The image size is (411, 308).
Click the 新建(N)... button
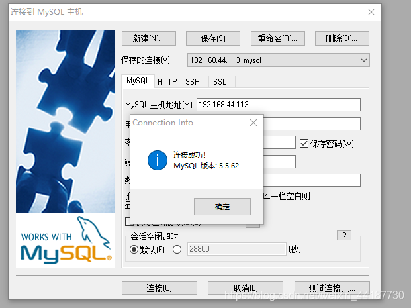point(149,38)
